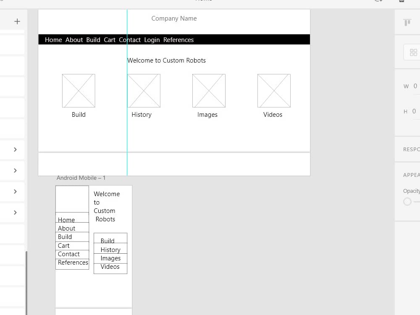Image resolution: width=420 pixels, height=315 pixels.
Task: Click Home in the mobile artboard menu
Action: coord(66,220)
